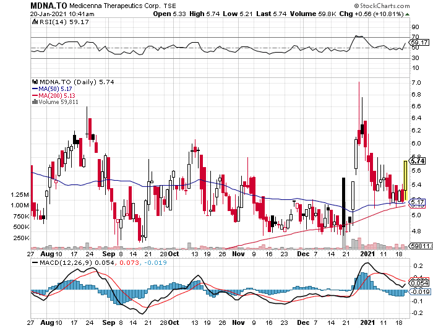433x328 pixels.
Task: Click the 59811 volume tag on right axis
Action: click(421, 246)
